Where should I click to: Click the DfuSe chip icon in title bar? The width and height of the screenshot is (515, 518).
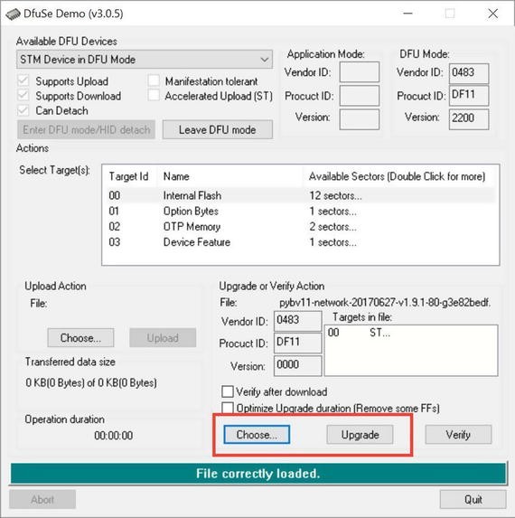(x=13, y=14)
